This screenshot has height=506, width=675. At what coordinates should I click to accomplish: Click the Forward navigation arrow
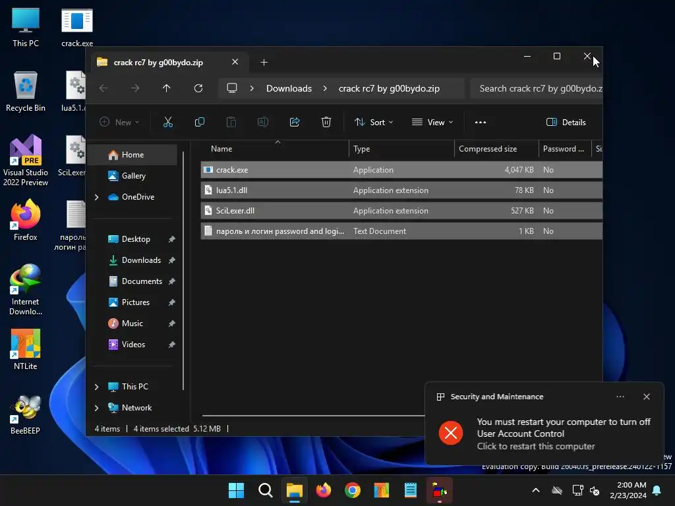[134, 88]
